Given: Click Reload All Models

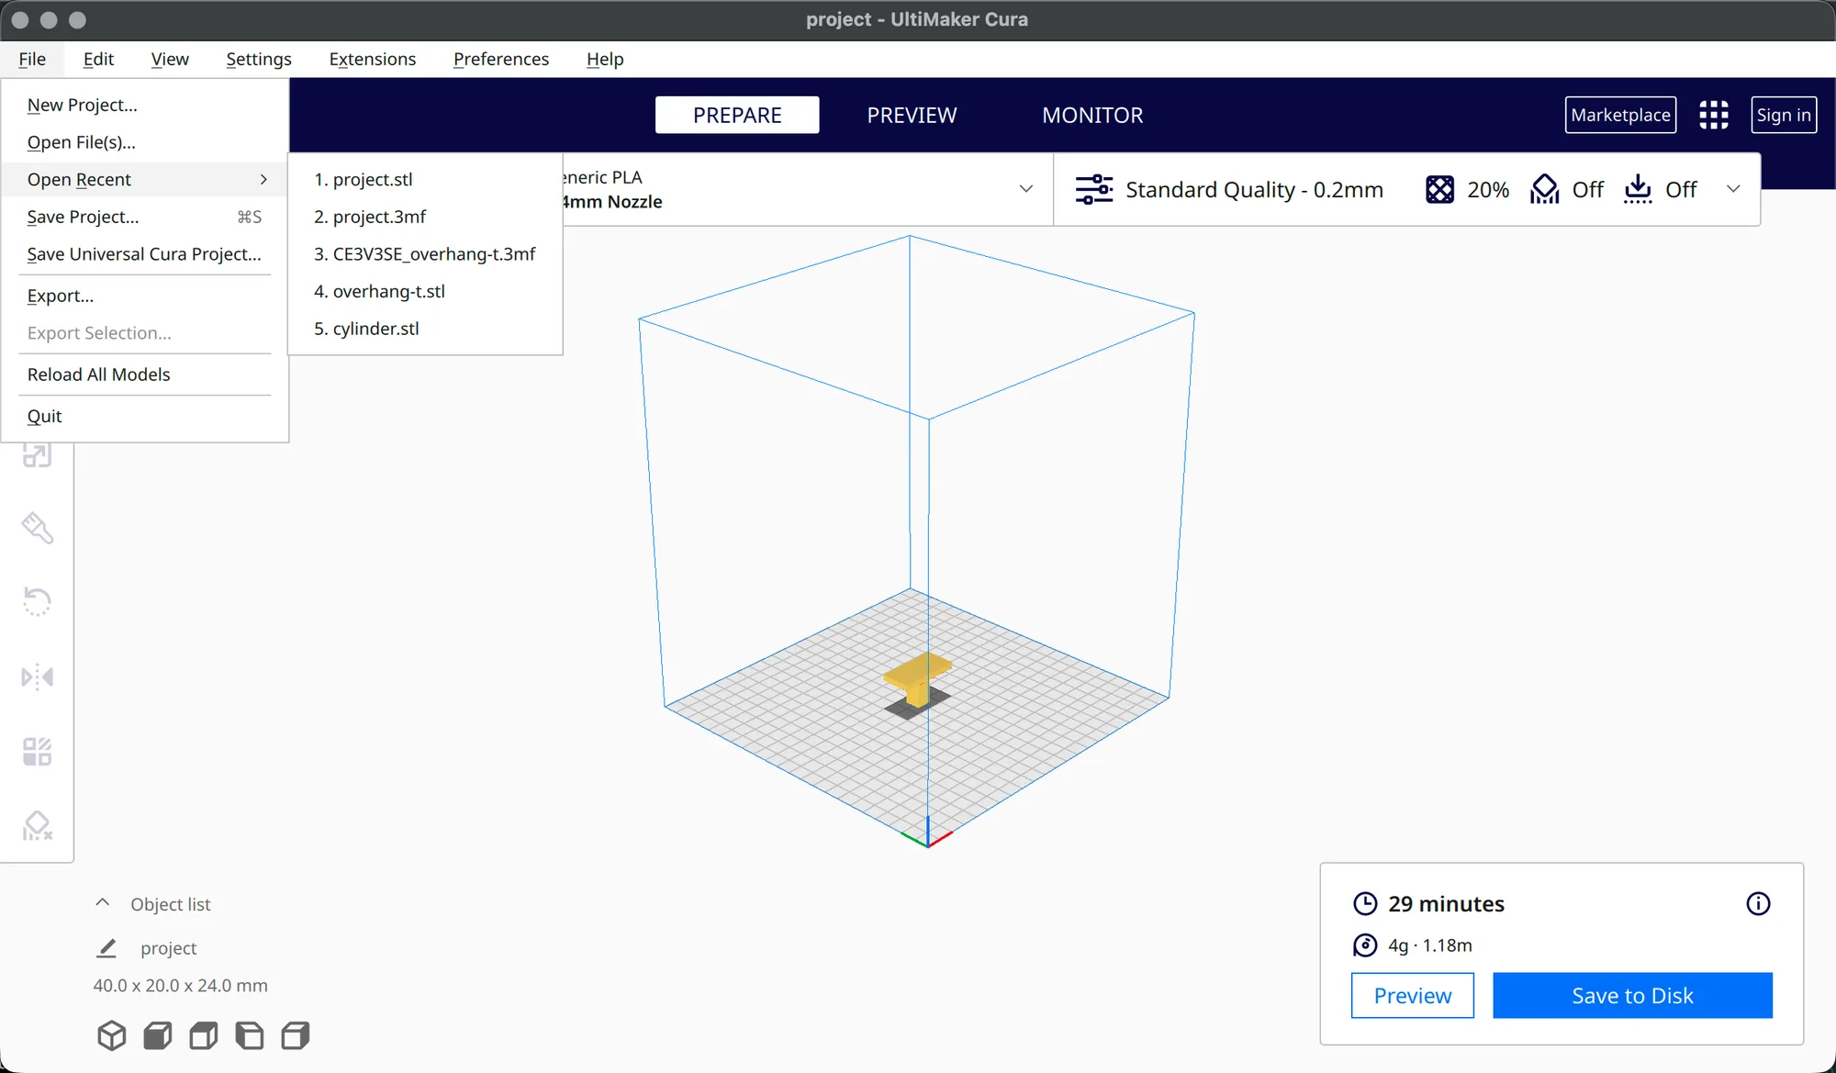Looking at the screenshot, I should point(145,374).
